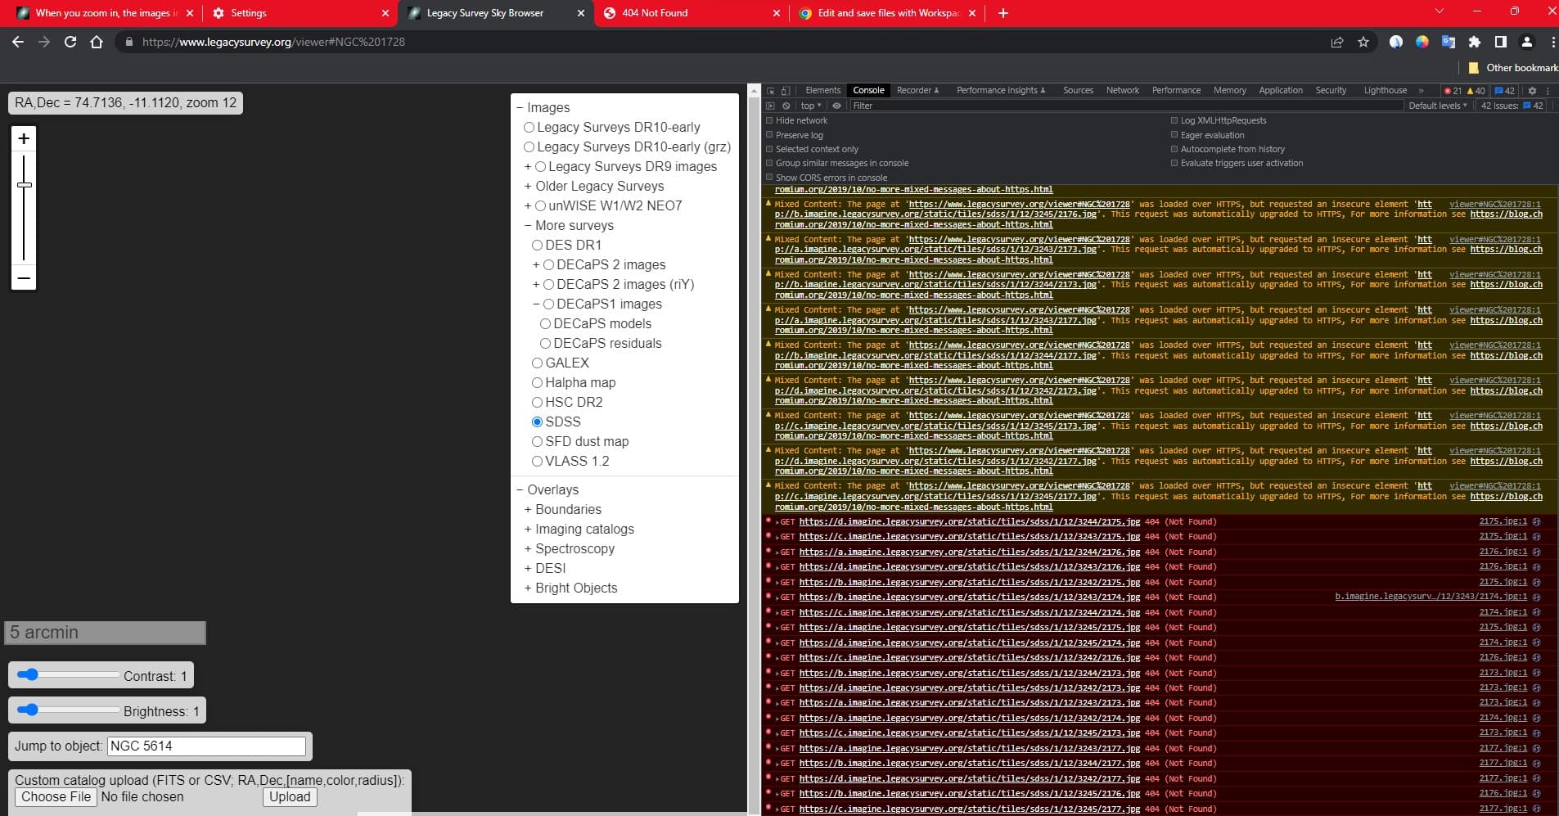
Task: Expand the Bright Objects overlay section
Action: [528, 588]
